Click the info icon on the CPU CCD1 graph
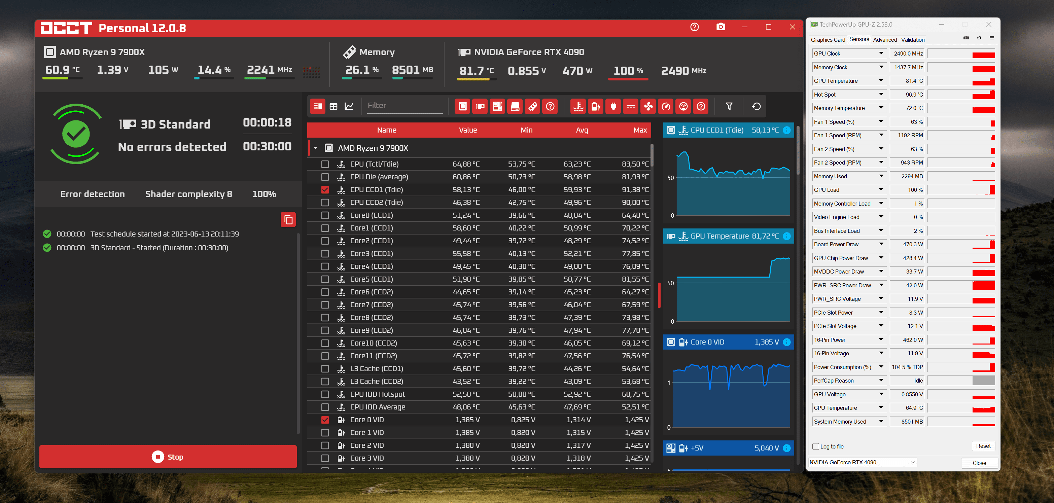The image size is (1054, 503). pos(786,130)
